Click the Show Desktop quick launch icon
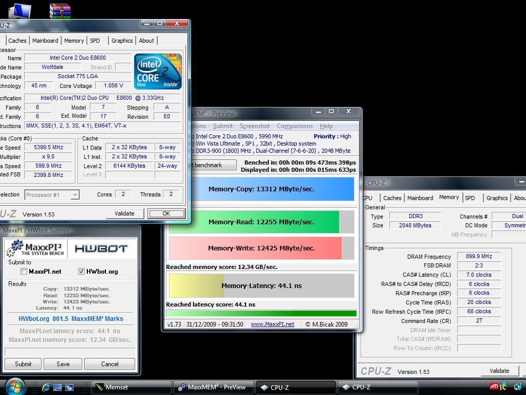Screen dimensions: 526x395 [x=58, y=387]
